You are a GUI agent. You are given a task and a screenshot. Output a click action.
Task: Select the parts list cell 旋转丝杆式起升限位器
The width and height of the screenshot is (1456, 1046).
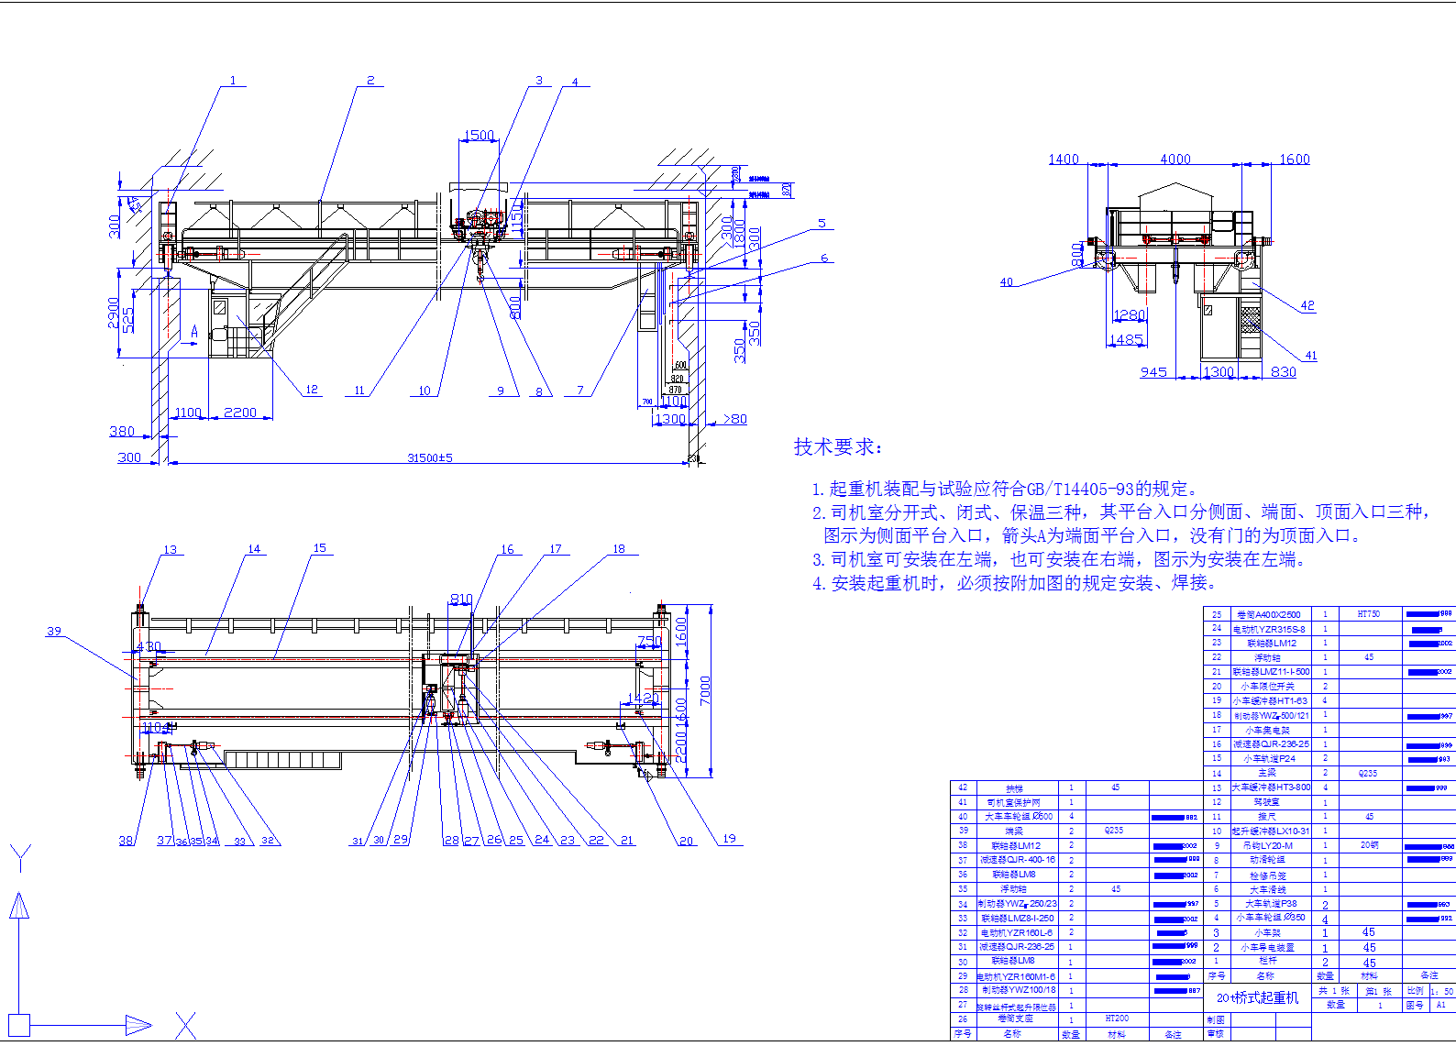point(1016,1007)
